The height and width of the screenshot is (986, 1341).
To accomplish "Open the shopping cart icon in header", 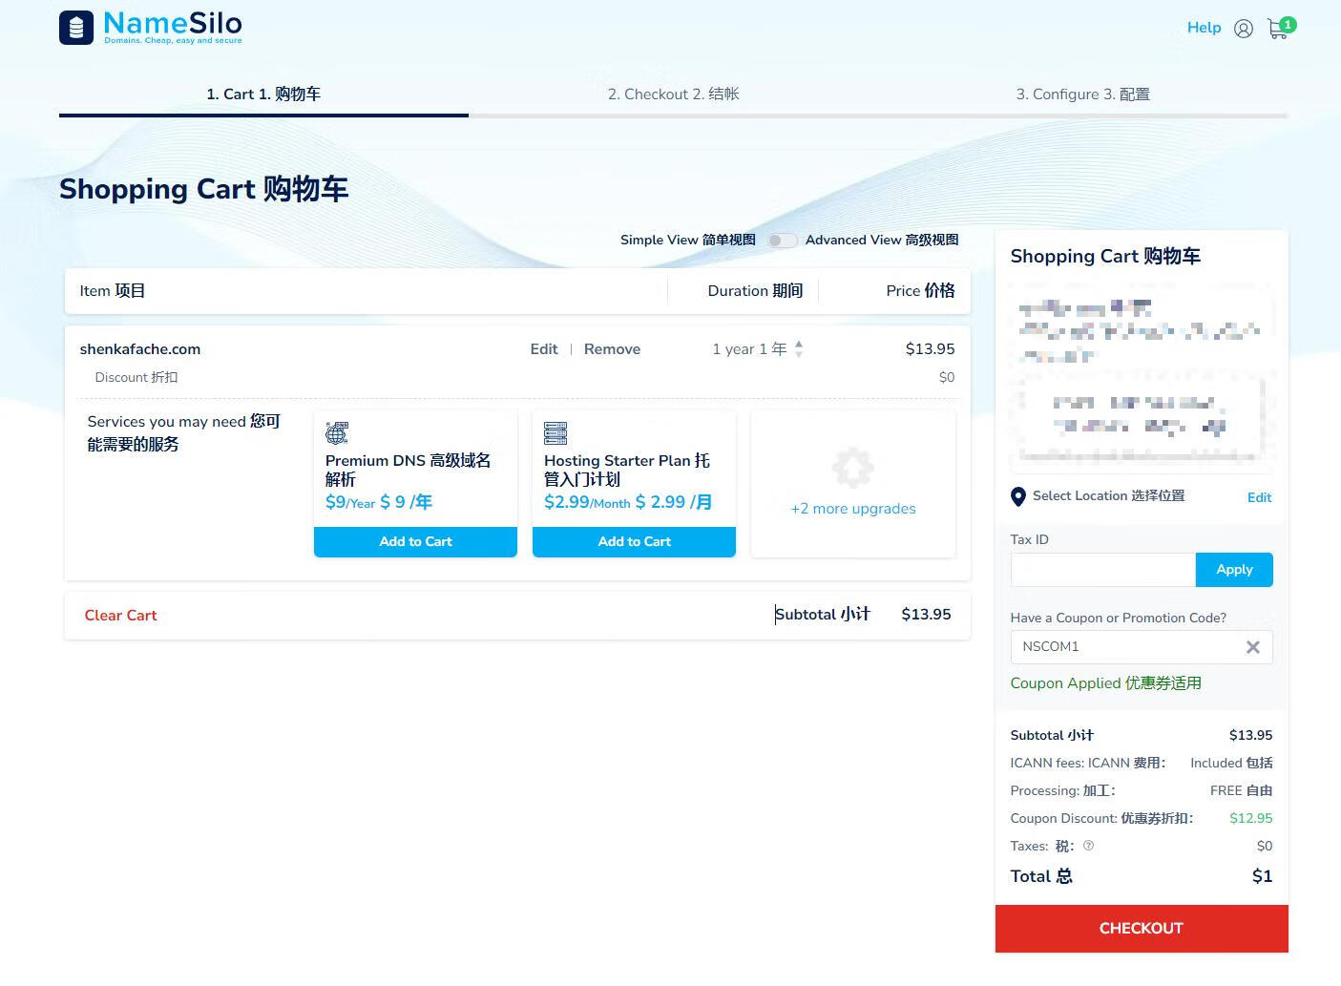I will coord(1279,28).
